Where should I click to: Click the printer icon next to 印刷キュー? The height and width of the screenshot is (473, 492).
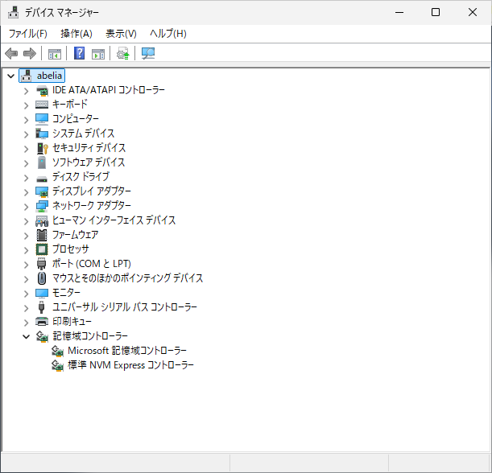43,322
